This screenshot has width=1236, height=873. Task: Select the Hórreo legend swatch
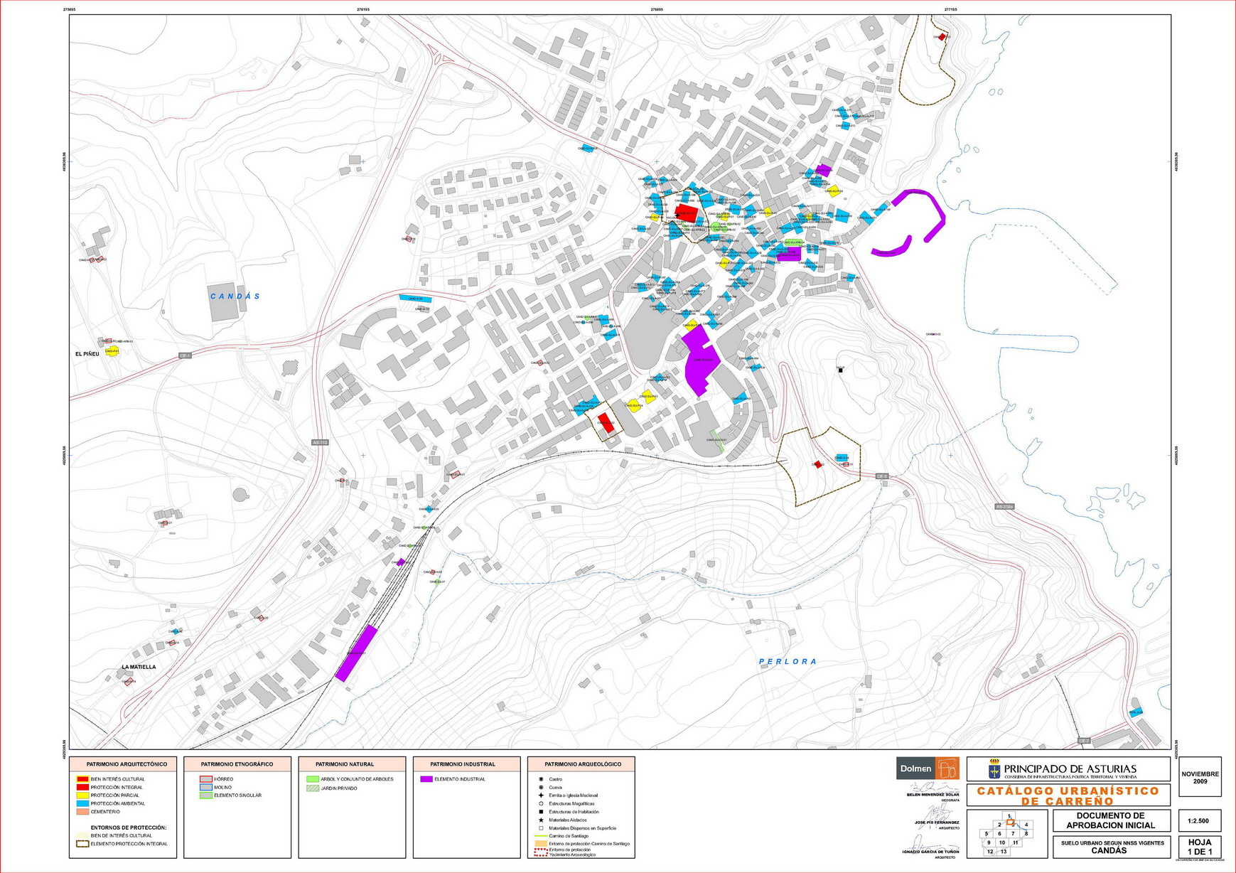click(x=205, y=779)
